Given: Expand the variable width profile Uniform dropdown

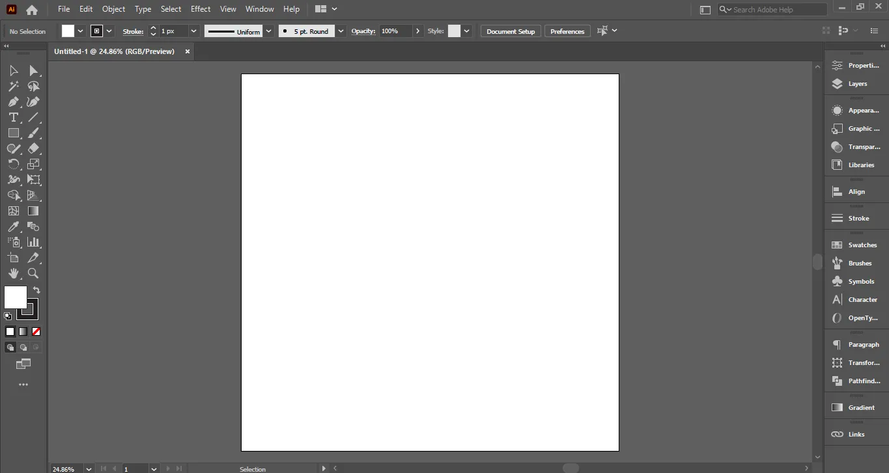Looking at the screenshot, I should point(268,31).
